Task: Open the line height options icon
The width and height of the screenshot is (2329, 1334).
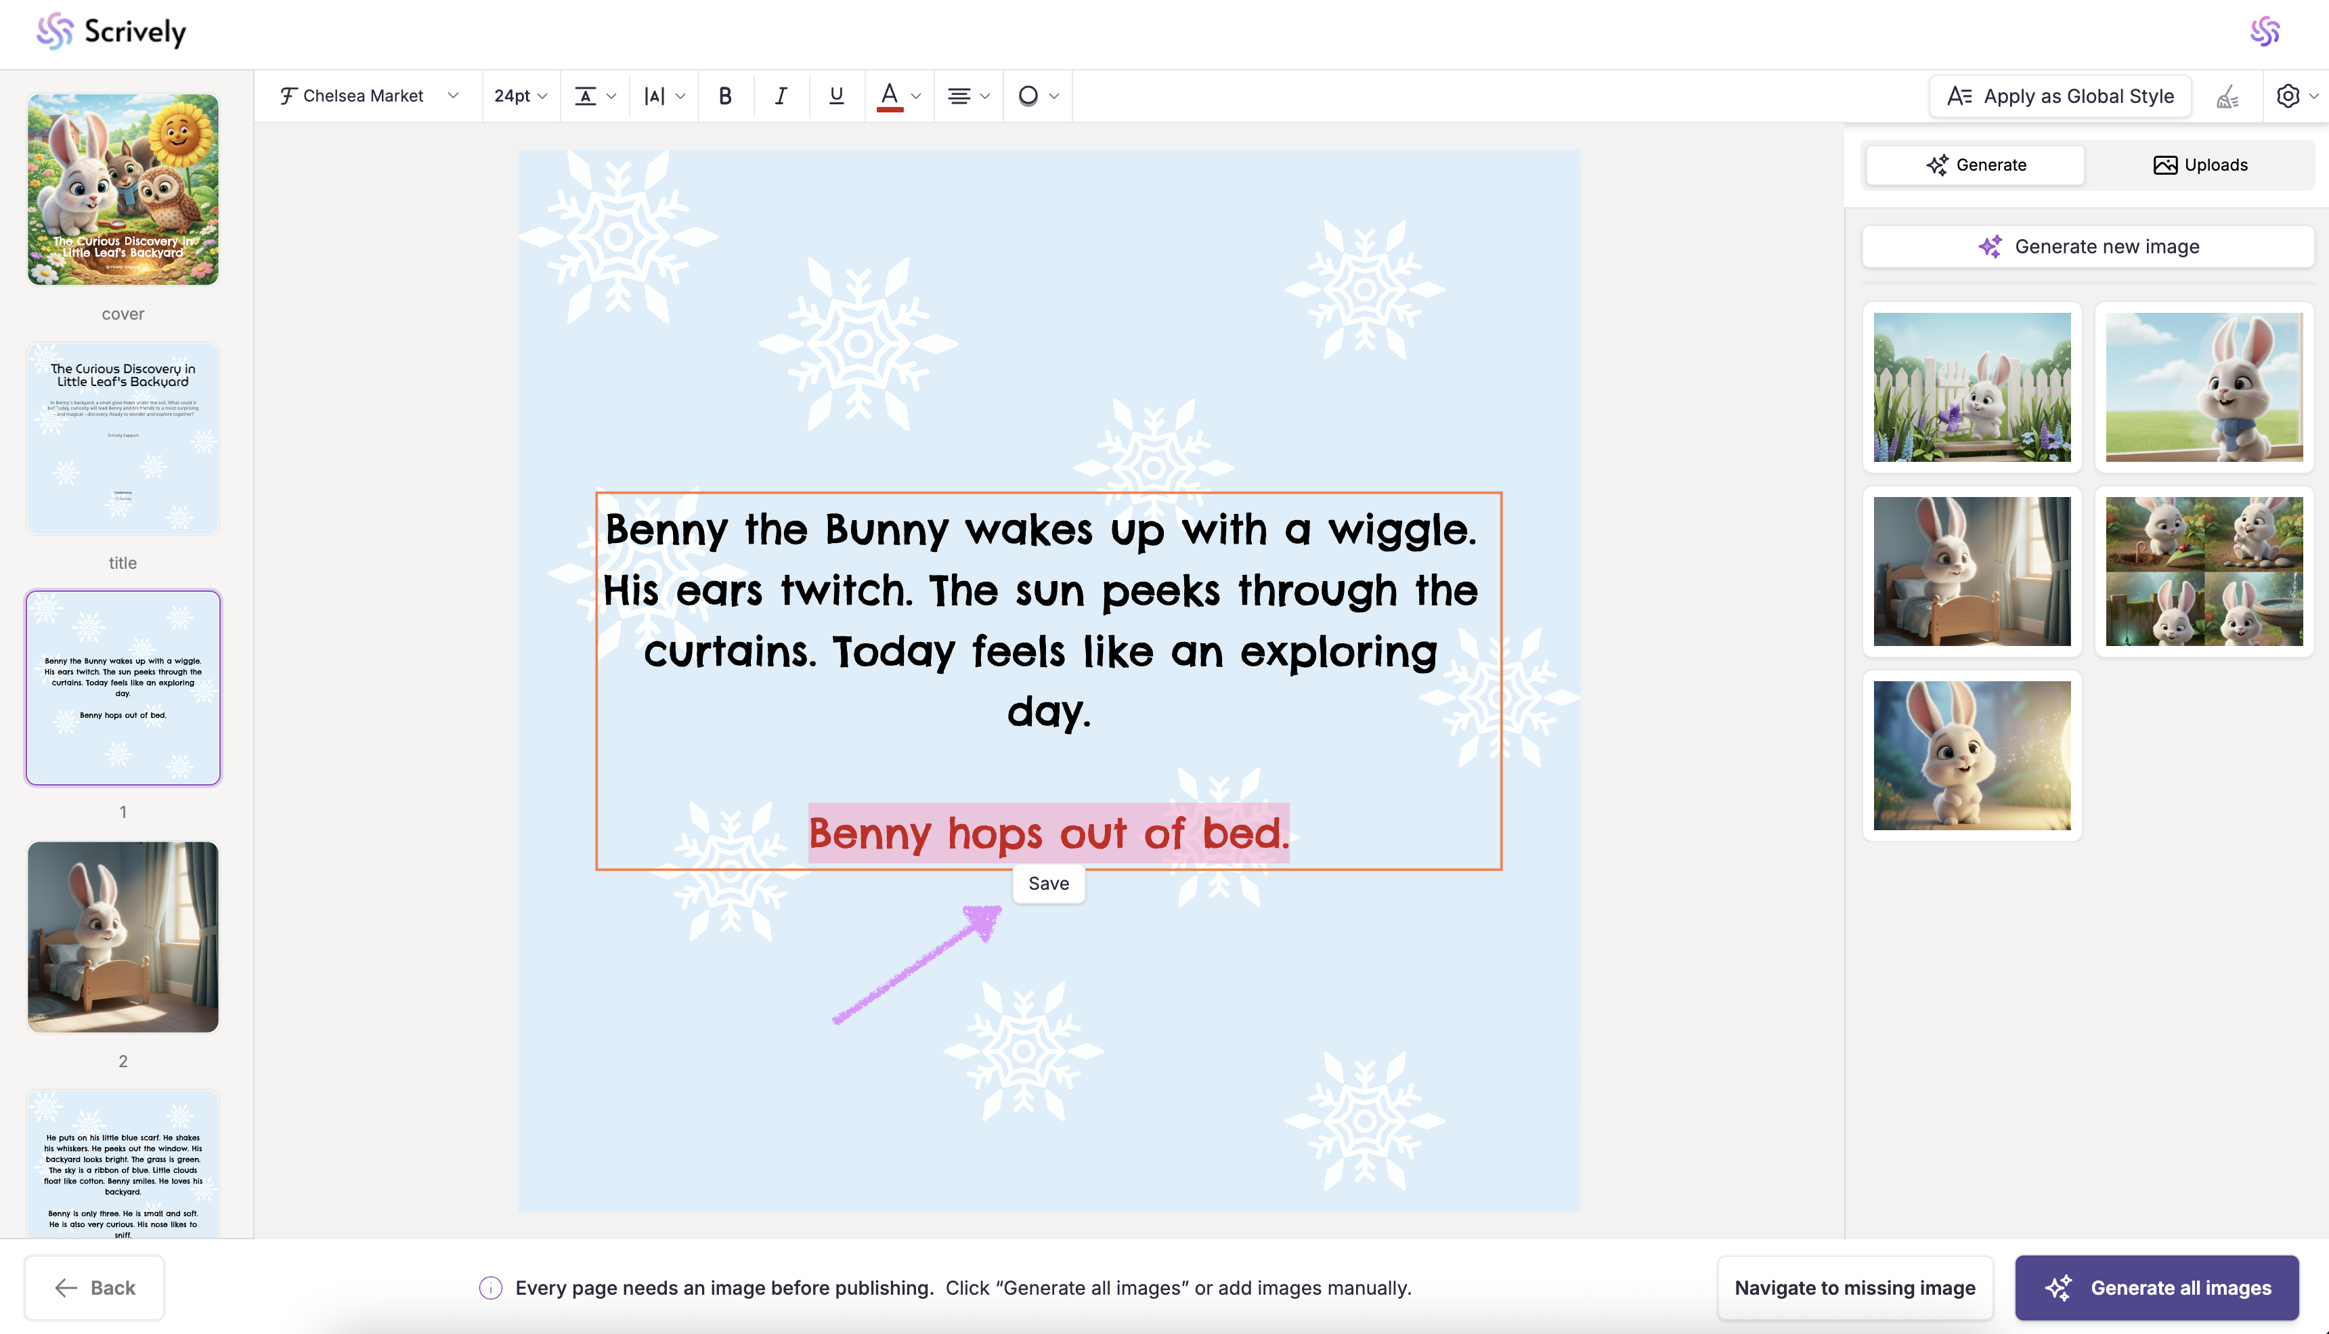Action: 594,95
